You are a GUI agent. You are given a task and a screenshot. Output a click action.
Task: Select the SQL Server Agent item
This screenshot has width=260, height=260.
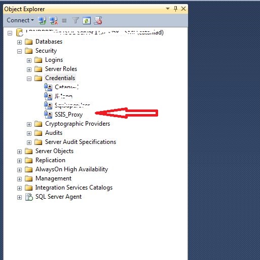(x=58, y=197)
